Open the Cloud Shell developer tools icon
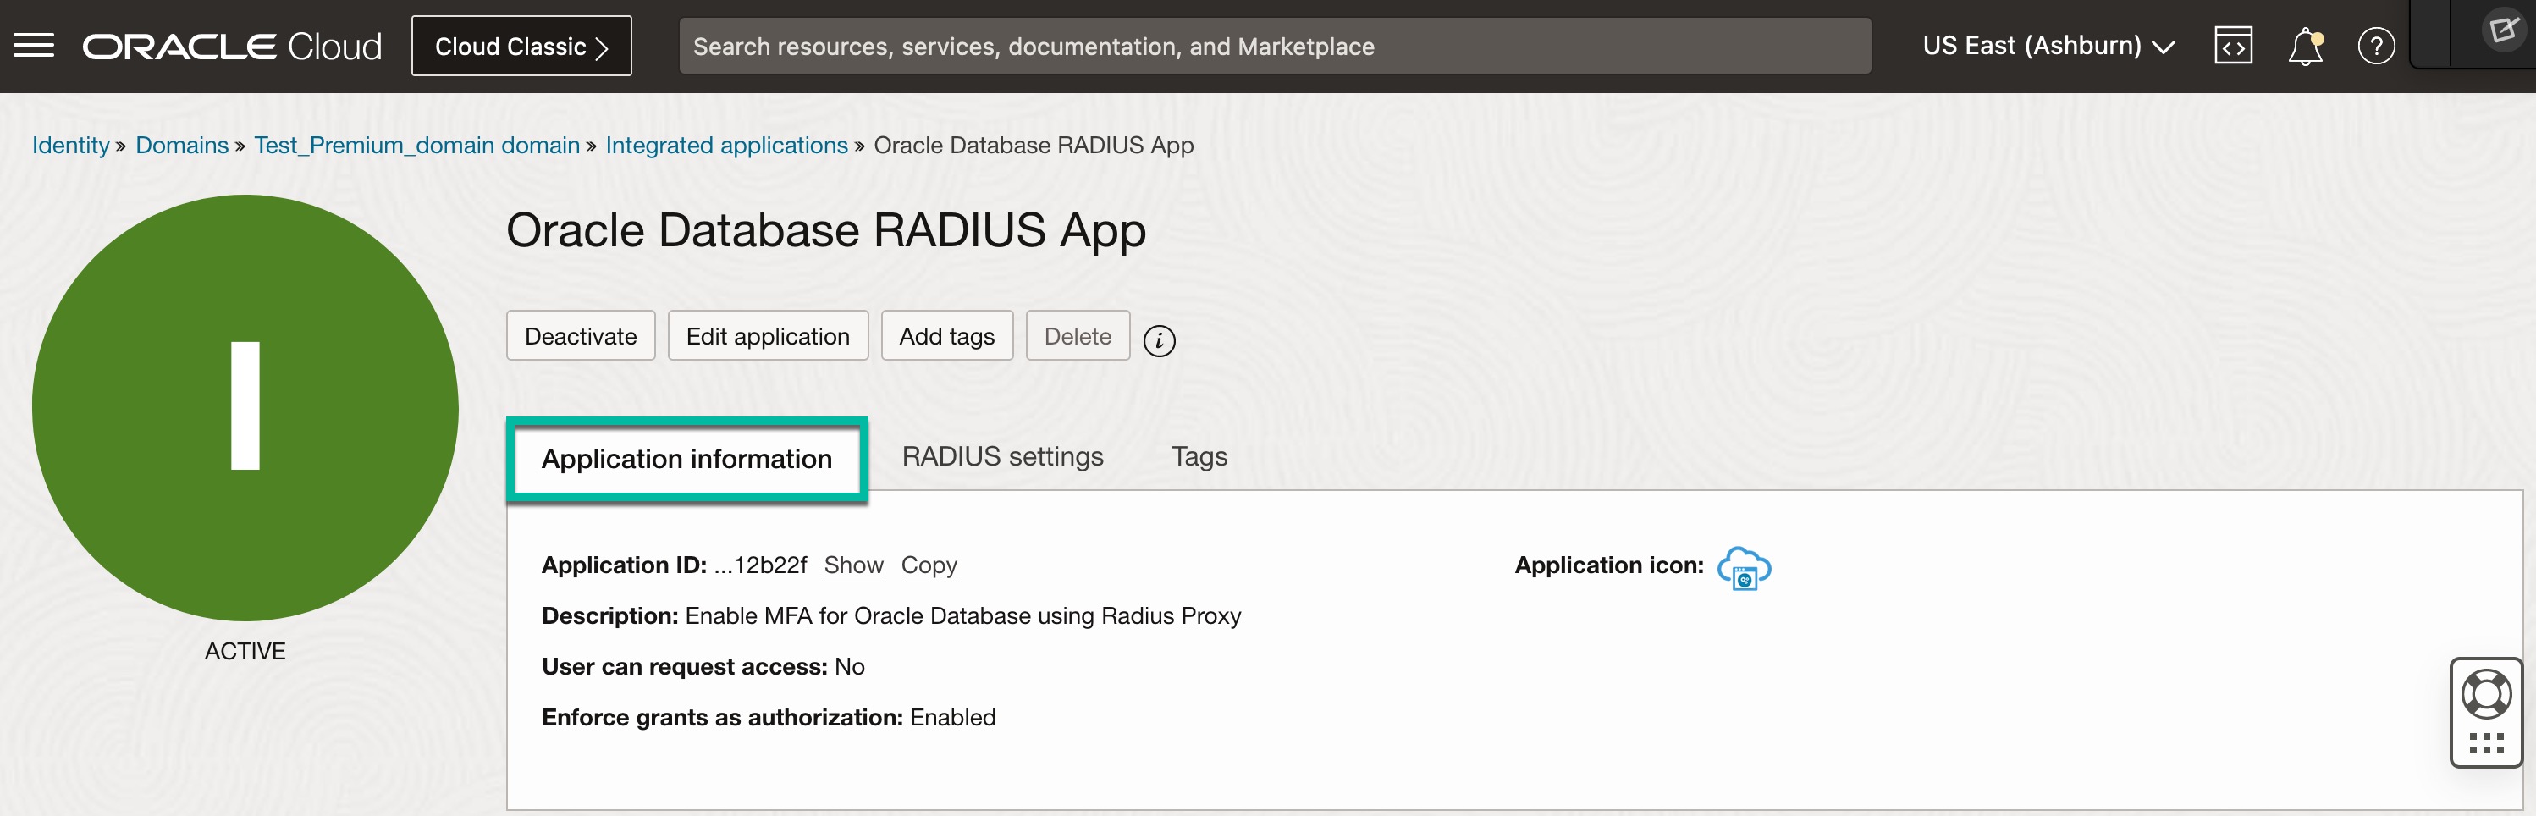This screenshot has height=816, width=2536. point(2232,45)
